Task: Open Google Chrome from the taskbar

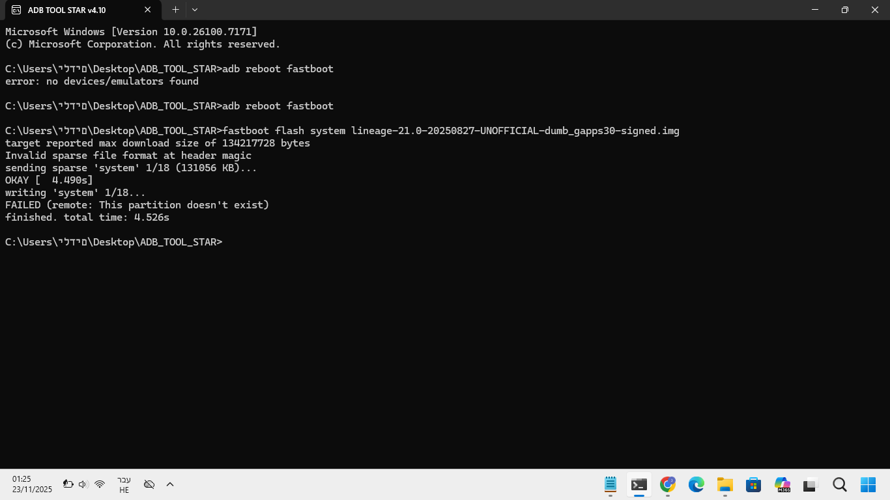Action: tap(668, 484)
